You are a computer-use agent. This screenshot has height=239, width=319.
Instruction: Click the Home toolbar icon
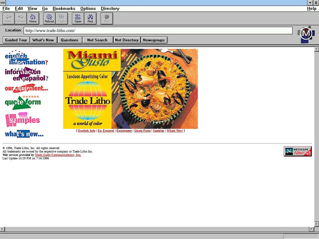click(x=33, y=19)
